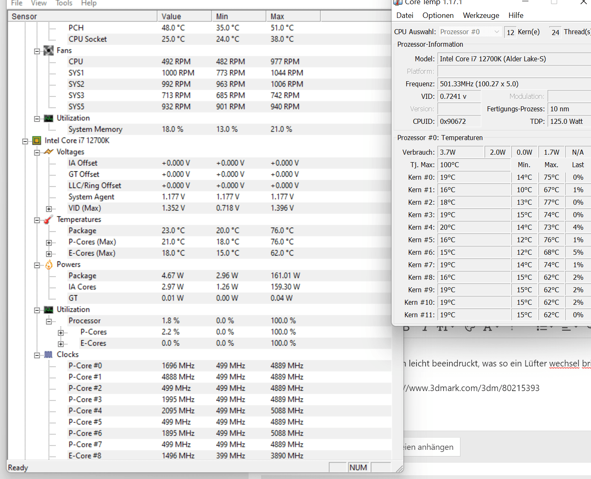Click the Powers flame icon
The width and height of the screenshot is (591, 479).
click(x=49, y=264)
